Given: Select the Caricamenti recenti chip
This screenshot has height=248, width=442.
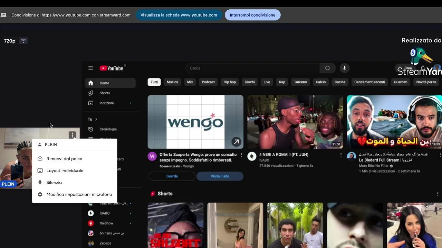Looking at the screenshot, I should [x=369, y=82].
